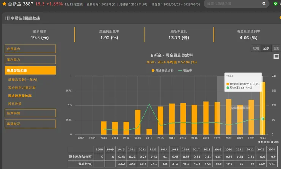
Task: Open 填權息天數(一年內) submenu item
Action: (x=23, y=80)
